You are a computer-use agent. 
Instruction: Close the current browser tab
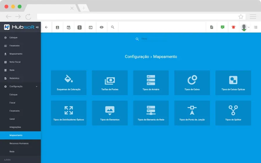coord(72,8)
